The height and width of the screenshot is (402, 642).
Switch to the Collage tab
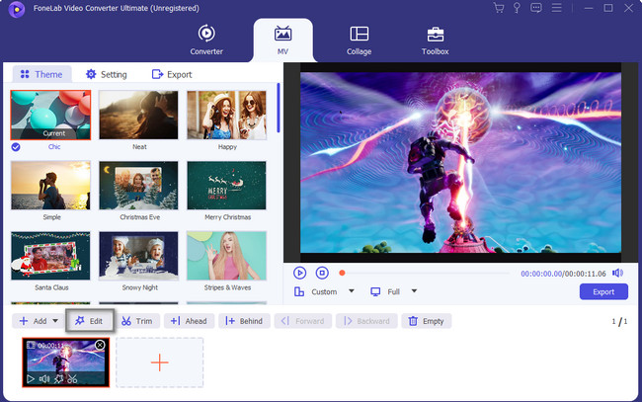360,40
